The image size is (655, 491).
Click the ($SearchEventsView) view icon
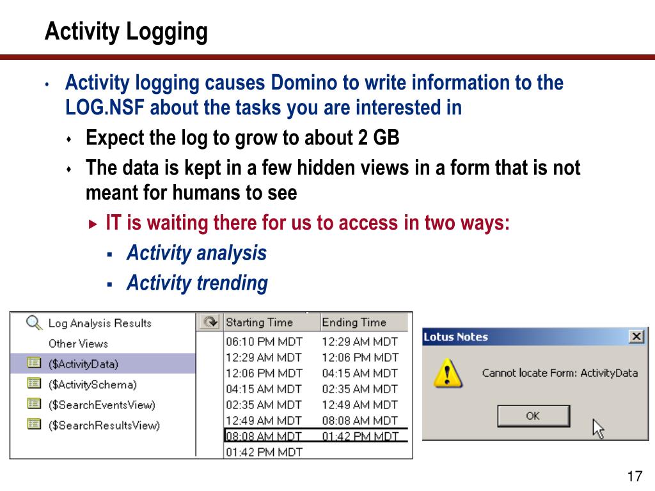pyautogui.click(x=34, y=404)
